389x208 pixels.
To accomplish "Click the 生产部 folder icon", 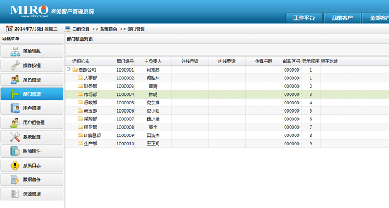I will (x=81, y=143).
